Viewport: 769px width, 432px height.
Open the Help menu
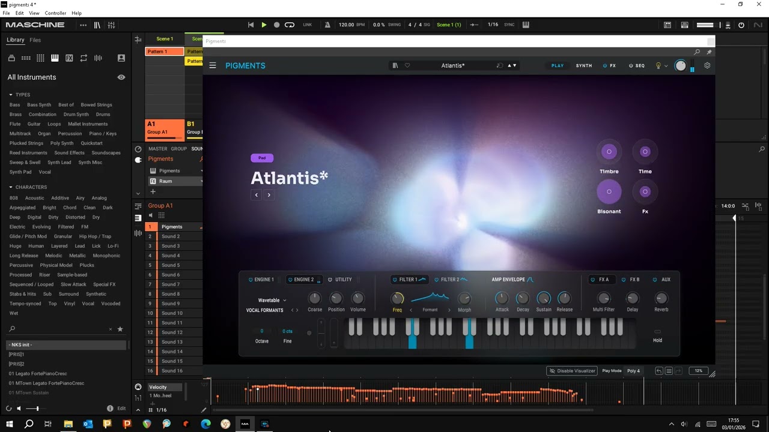pos(77,13)
